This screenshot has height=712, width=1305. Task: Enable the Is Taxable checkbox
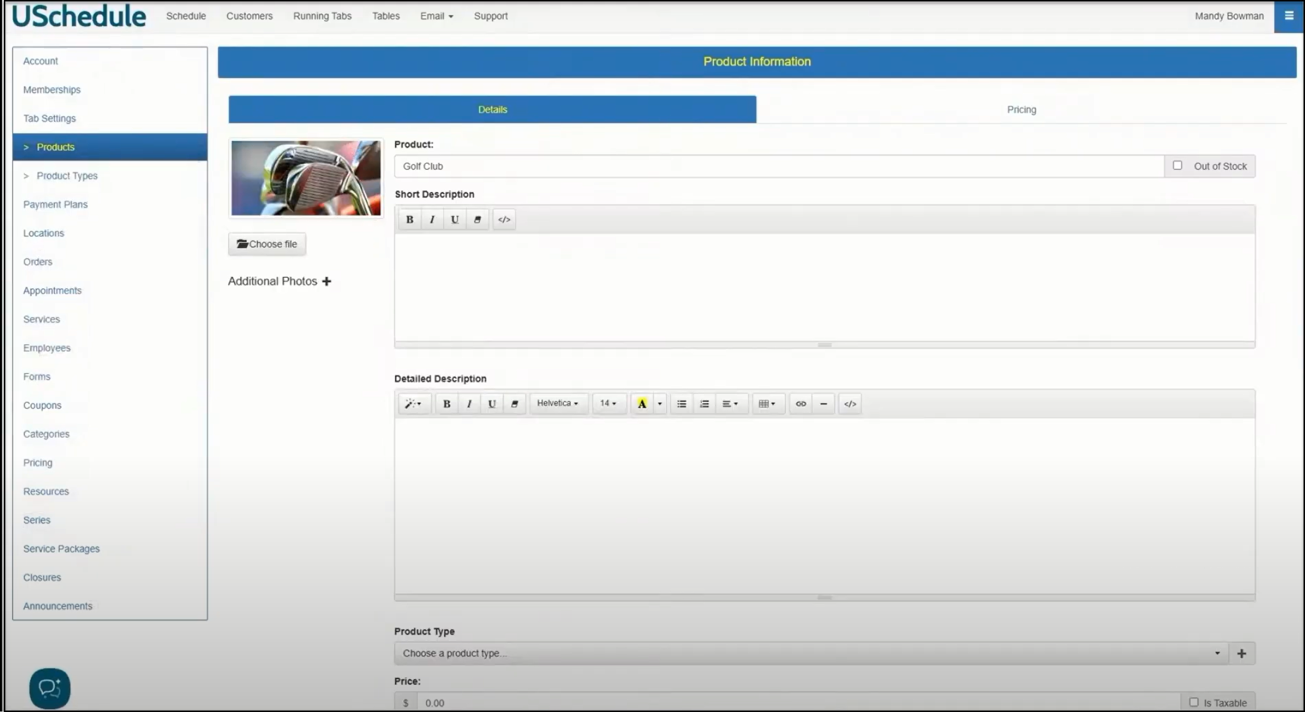point(1194,702)
